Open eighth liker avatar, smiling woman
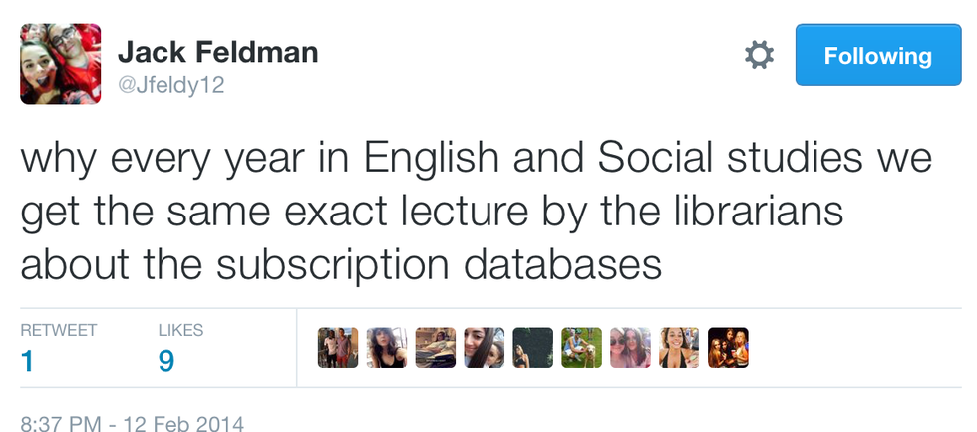977x432 pixels. [679, 348]
